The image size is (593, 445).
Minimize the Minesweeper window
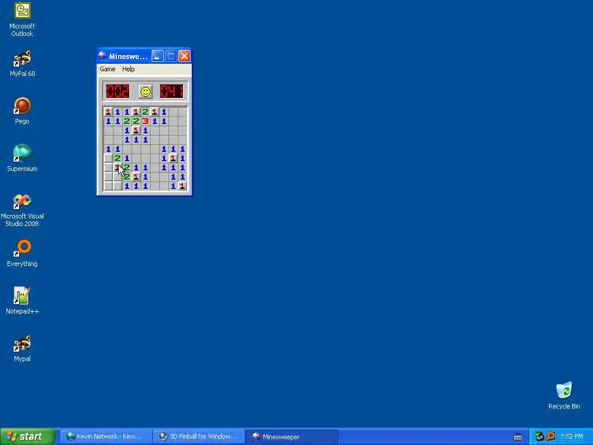(x=158, y=56)
